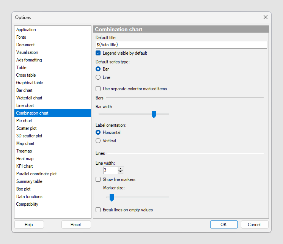This screenshot has width=283, height=244.
Task: Enable Break lines on empty values
Action: pyautogui.click(x=98, y=210)
